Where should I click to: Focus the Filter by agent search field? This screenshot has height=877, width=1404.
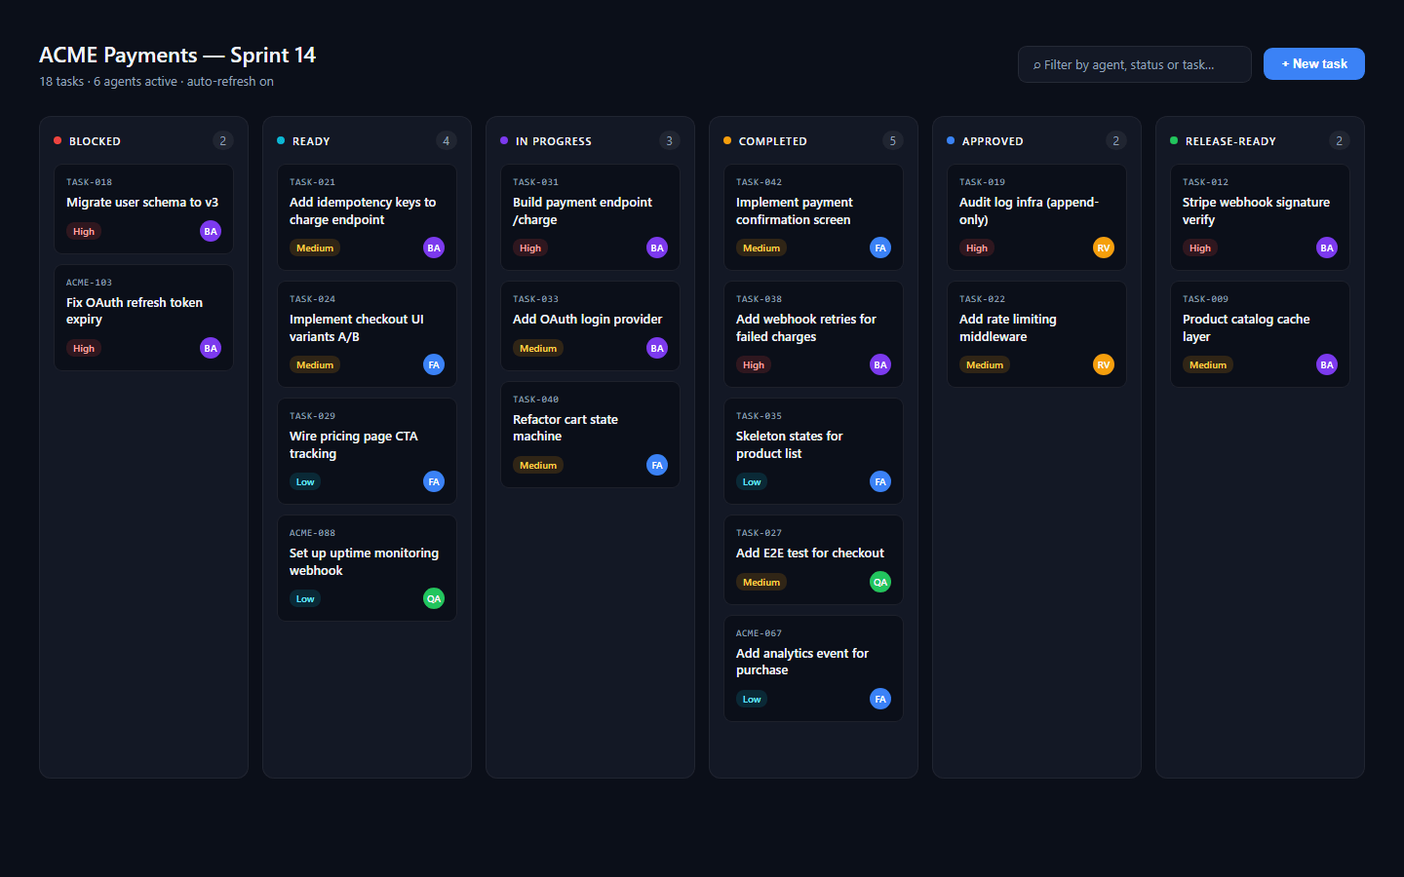(x=1135, y=64)
